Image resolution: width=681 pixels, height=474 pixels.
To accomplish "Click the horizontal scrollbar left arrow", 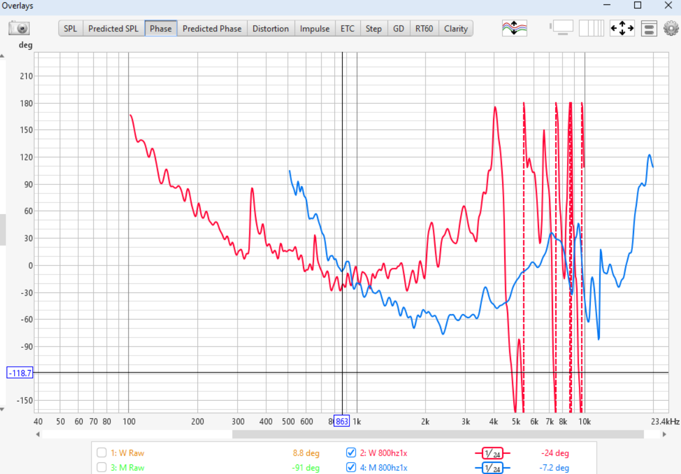I will coord(38,434).
